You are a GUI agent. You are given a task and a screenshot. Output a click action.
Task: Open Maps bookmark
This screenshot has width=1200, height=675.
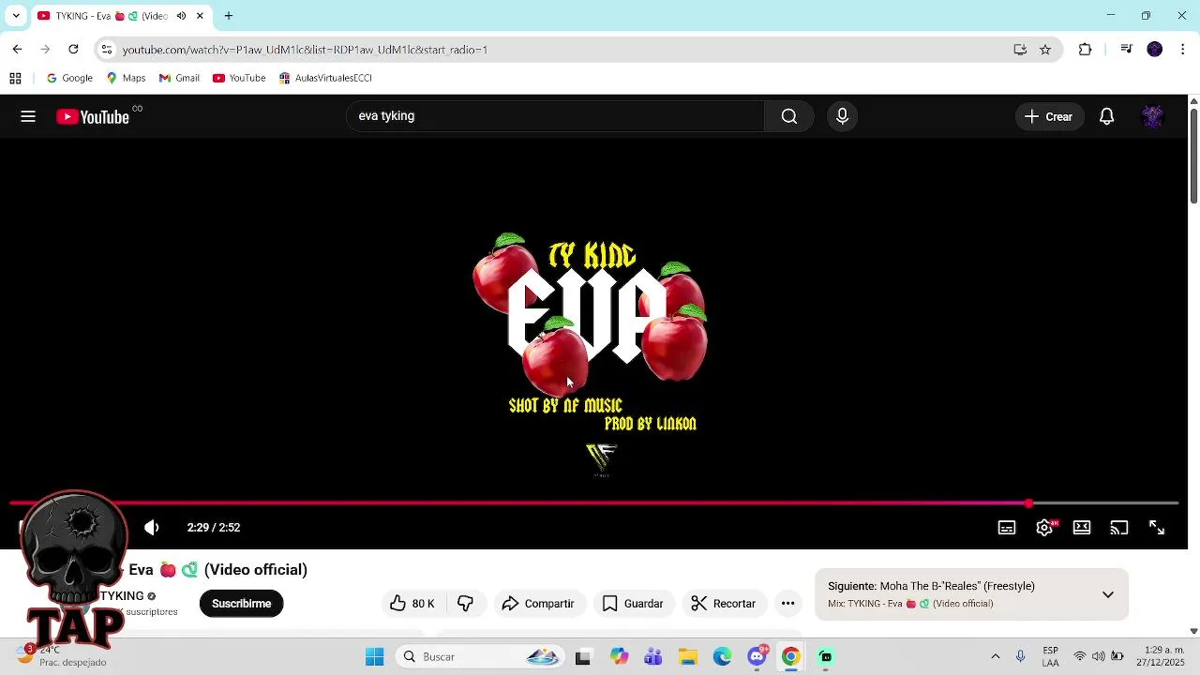126,78
